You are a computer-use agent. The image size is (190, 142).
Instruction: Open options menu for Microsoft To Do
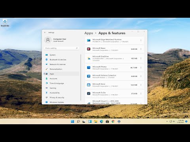[141, 93]
